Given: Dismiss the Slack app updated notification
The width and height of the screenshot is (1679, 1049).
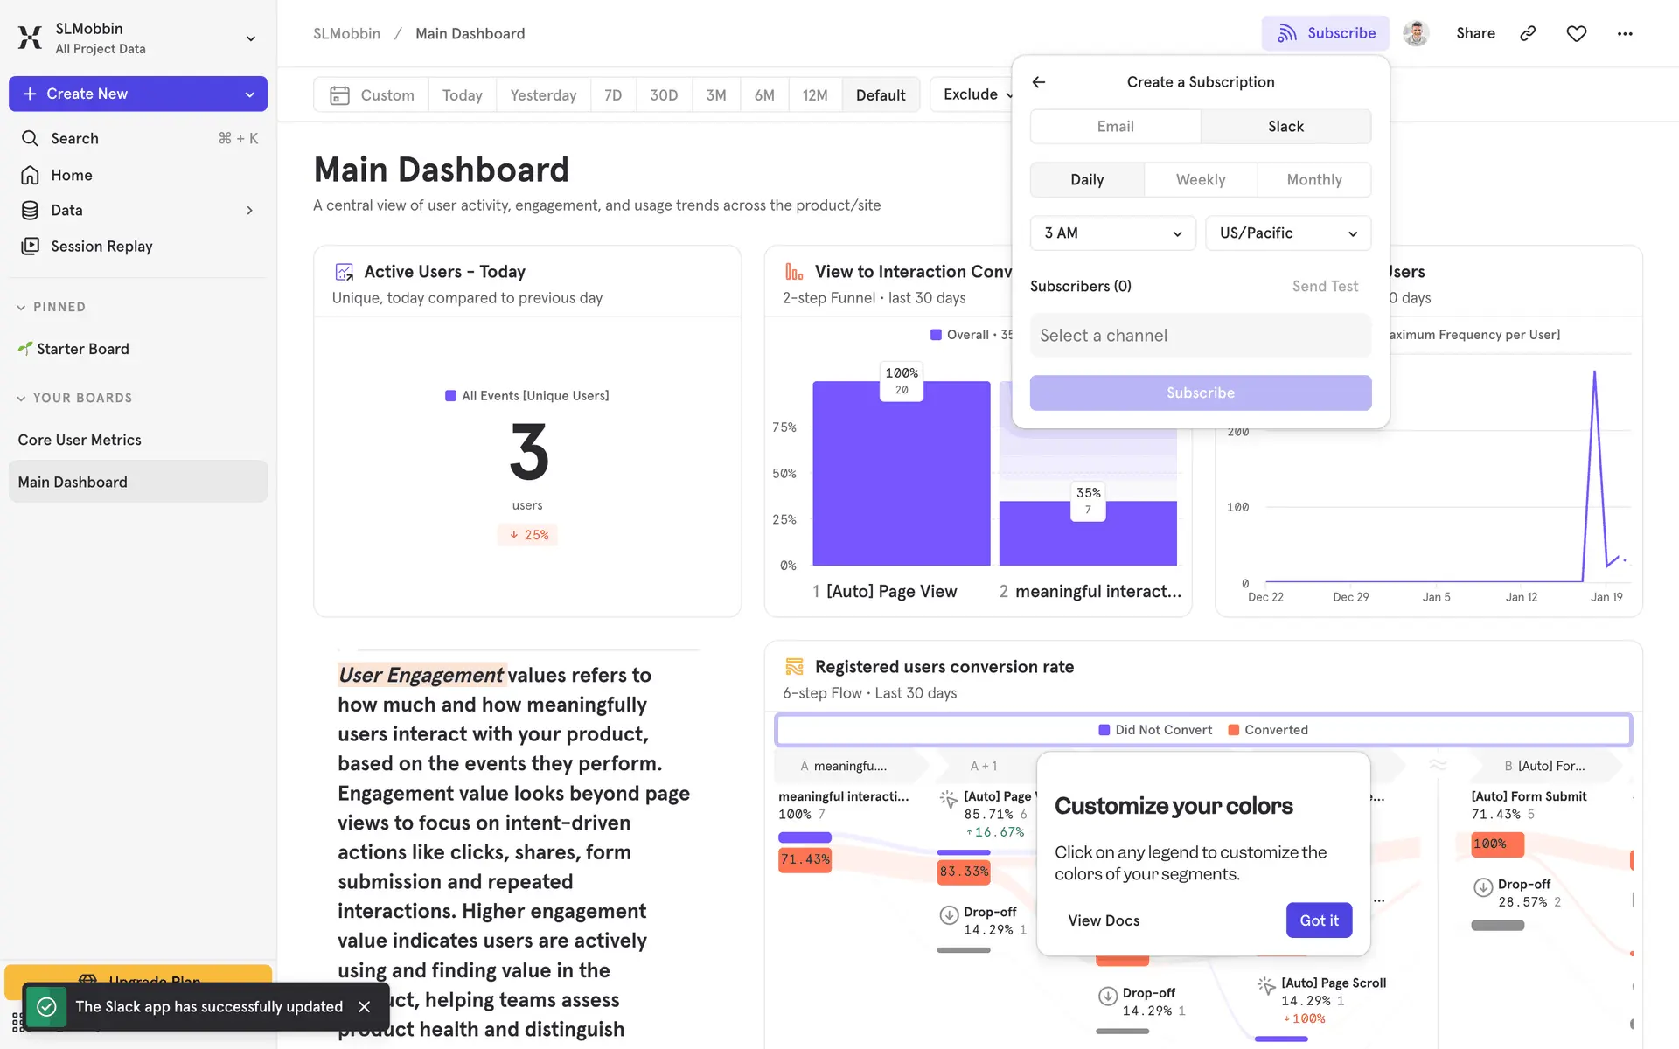Looking at the screenshot, I should [365, 1007].
